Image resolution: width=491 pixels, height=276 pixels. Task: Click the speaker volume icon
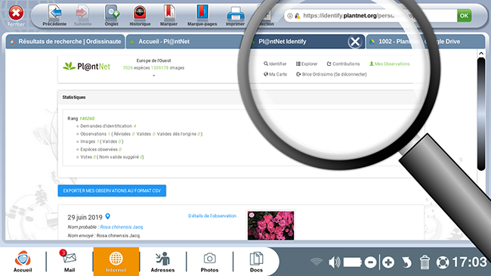coord(335,262)
